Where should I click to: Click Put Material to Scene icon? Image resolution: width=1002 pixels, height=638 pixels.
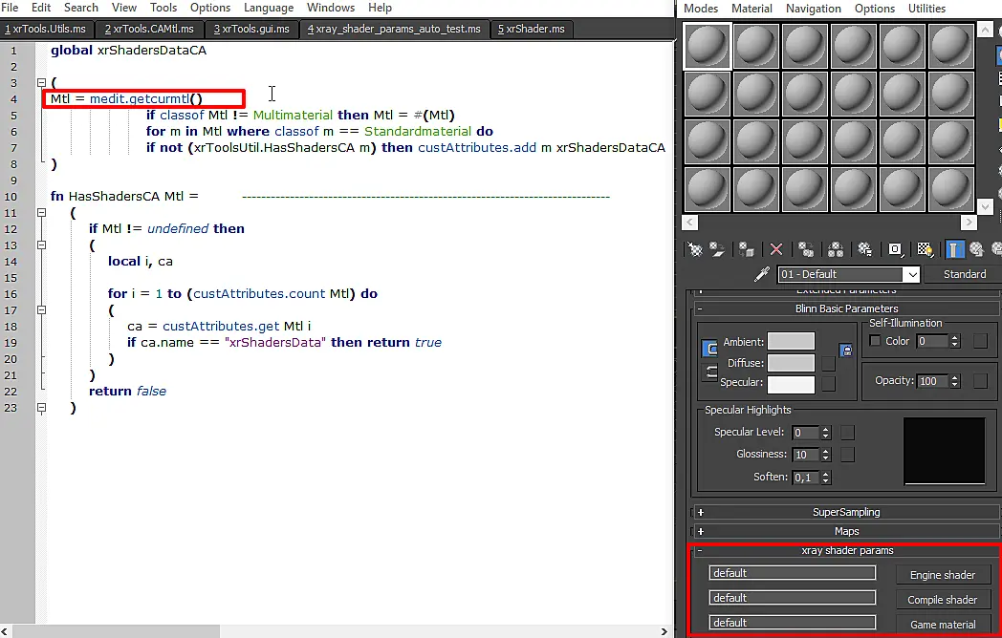(717, 249)
